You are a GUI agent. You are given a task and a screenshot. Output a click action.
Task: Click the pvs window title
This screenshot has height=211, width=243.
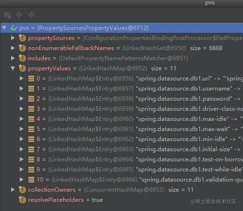point(210,2)
